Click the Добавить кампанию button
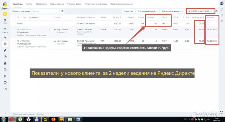The height and width of the screenshot is (122, 225). click(x=21, y=11)
